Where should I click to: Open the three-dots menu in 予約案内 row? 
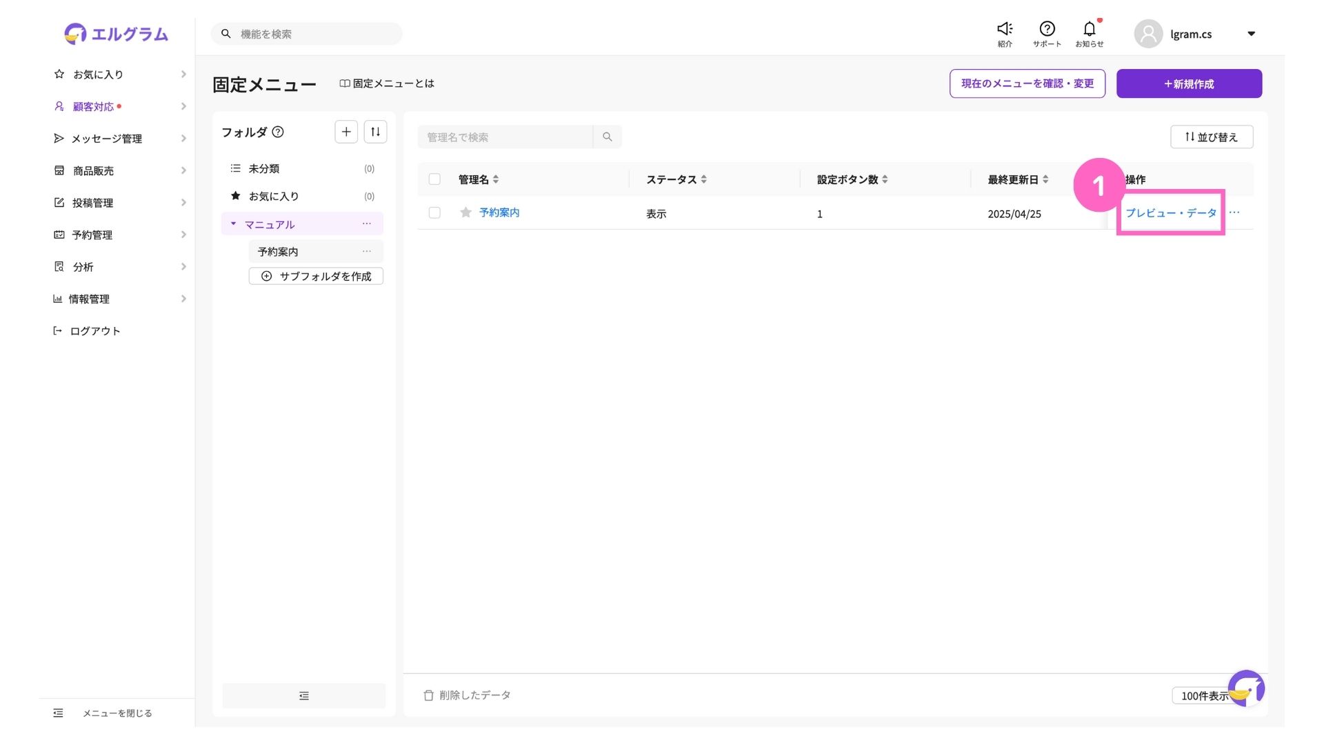1234,212
